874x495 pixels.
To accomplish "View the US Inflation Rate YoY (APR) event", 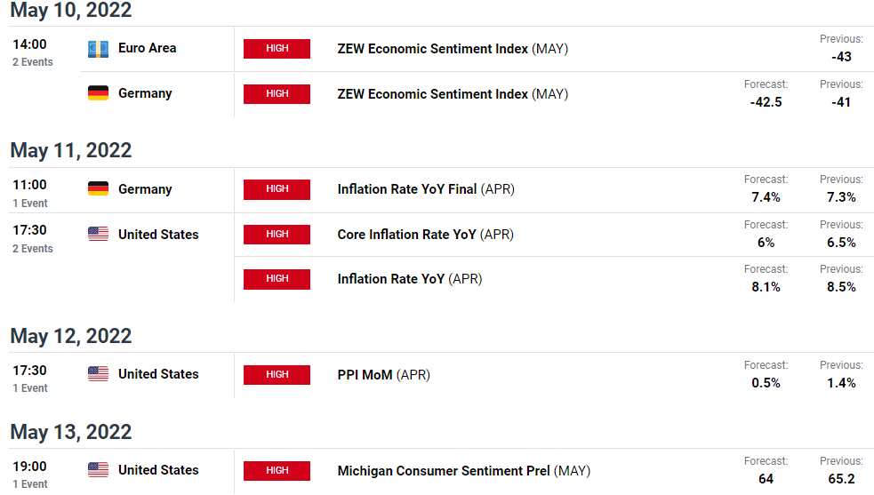I will coord(390,279).
